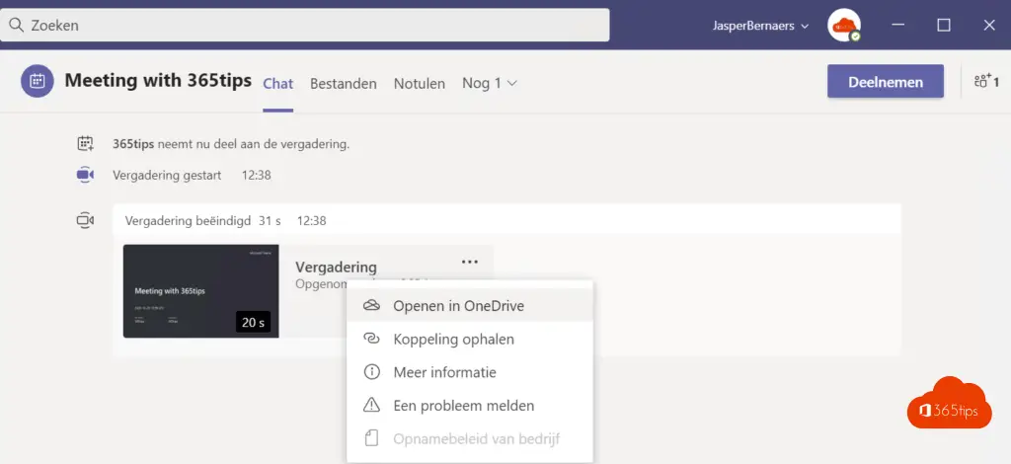Click the 365tips cloud logo

[x=946, y=407]
